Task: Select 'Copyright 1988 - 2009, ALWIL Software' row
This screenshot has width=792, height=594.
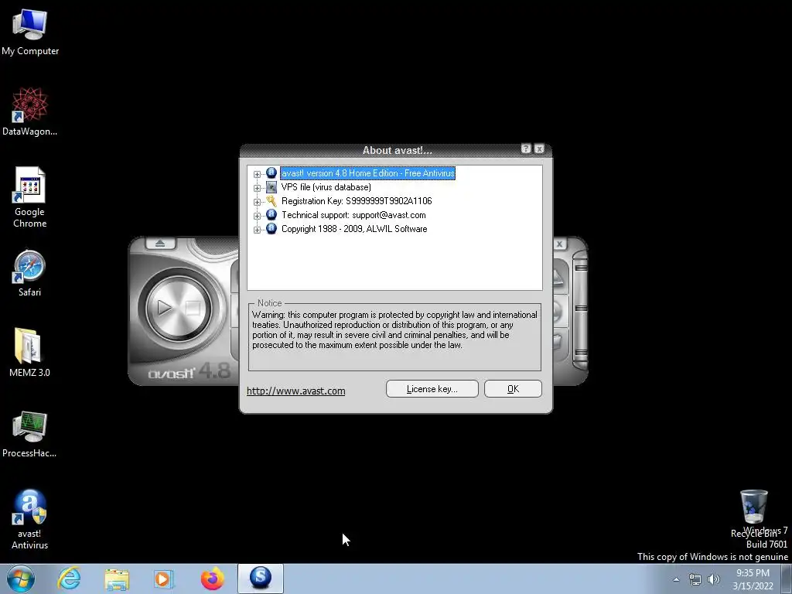Action: pyautogui.click(x=354, y=229)
